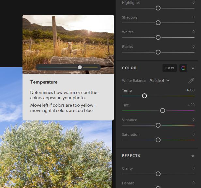The width and height of the screenshot is (201, 188).
Task: Click the Whites slider handle
Action: [x=158, y=38]
